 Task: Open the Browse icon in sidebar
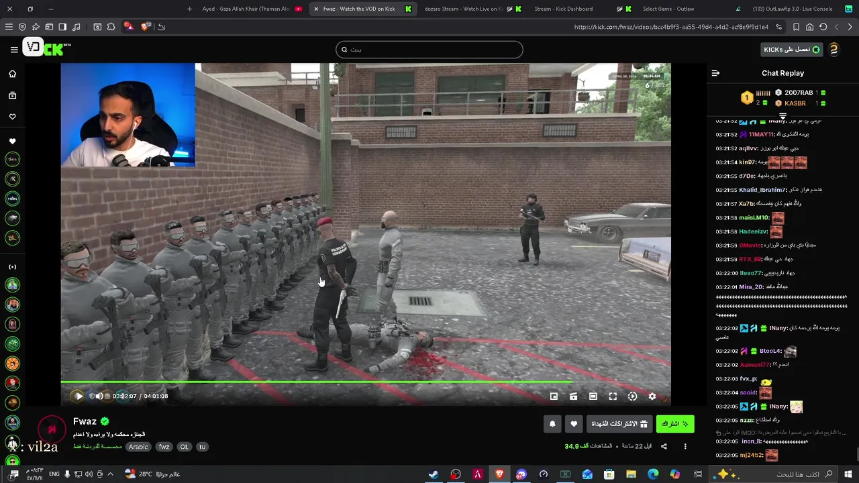12,95
